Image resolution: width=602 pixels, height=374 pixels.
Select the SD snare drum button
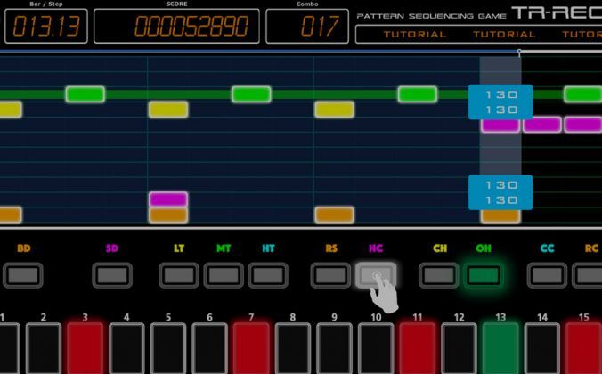[112, 275]
